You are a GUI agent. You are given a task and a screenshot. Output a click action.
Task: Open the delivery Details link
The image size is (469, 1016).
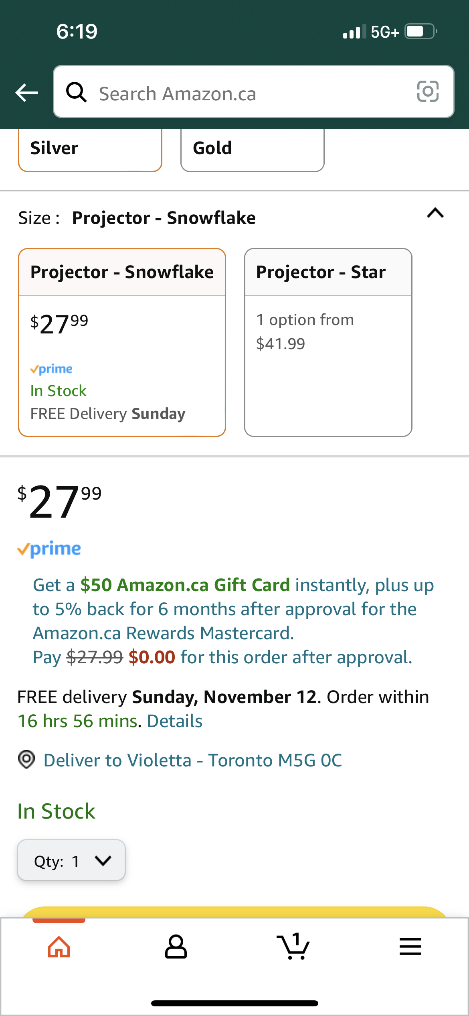[175, 721]
